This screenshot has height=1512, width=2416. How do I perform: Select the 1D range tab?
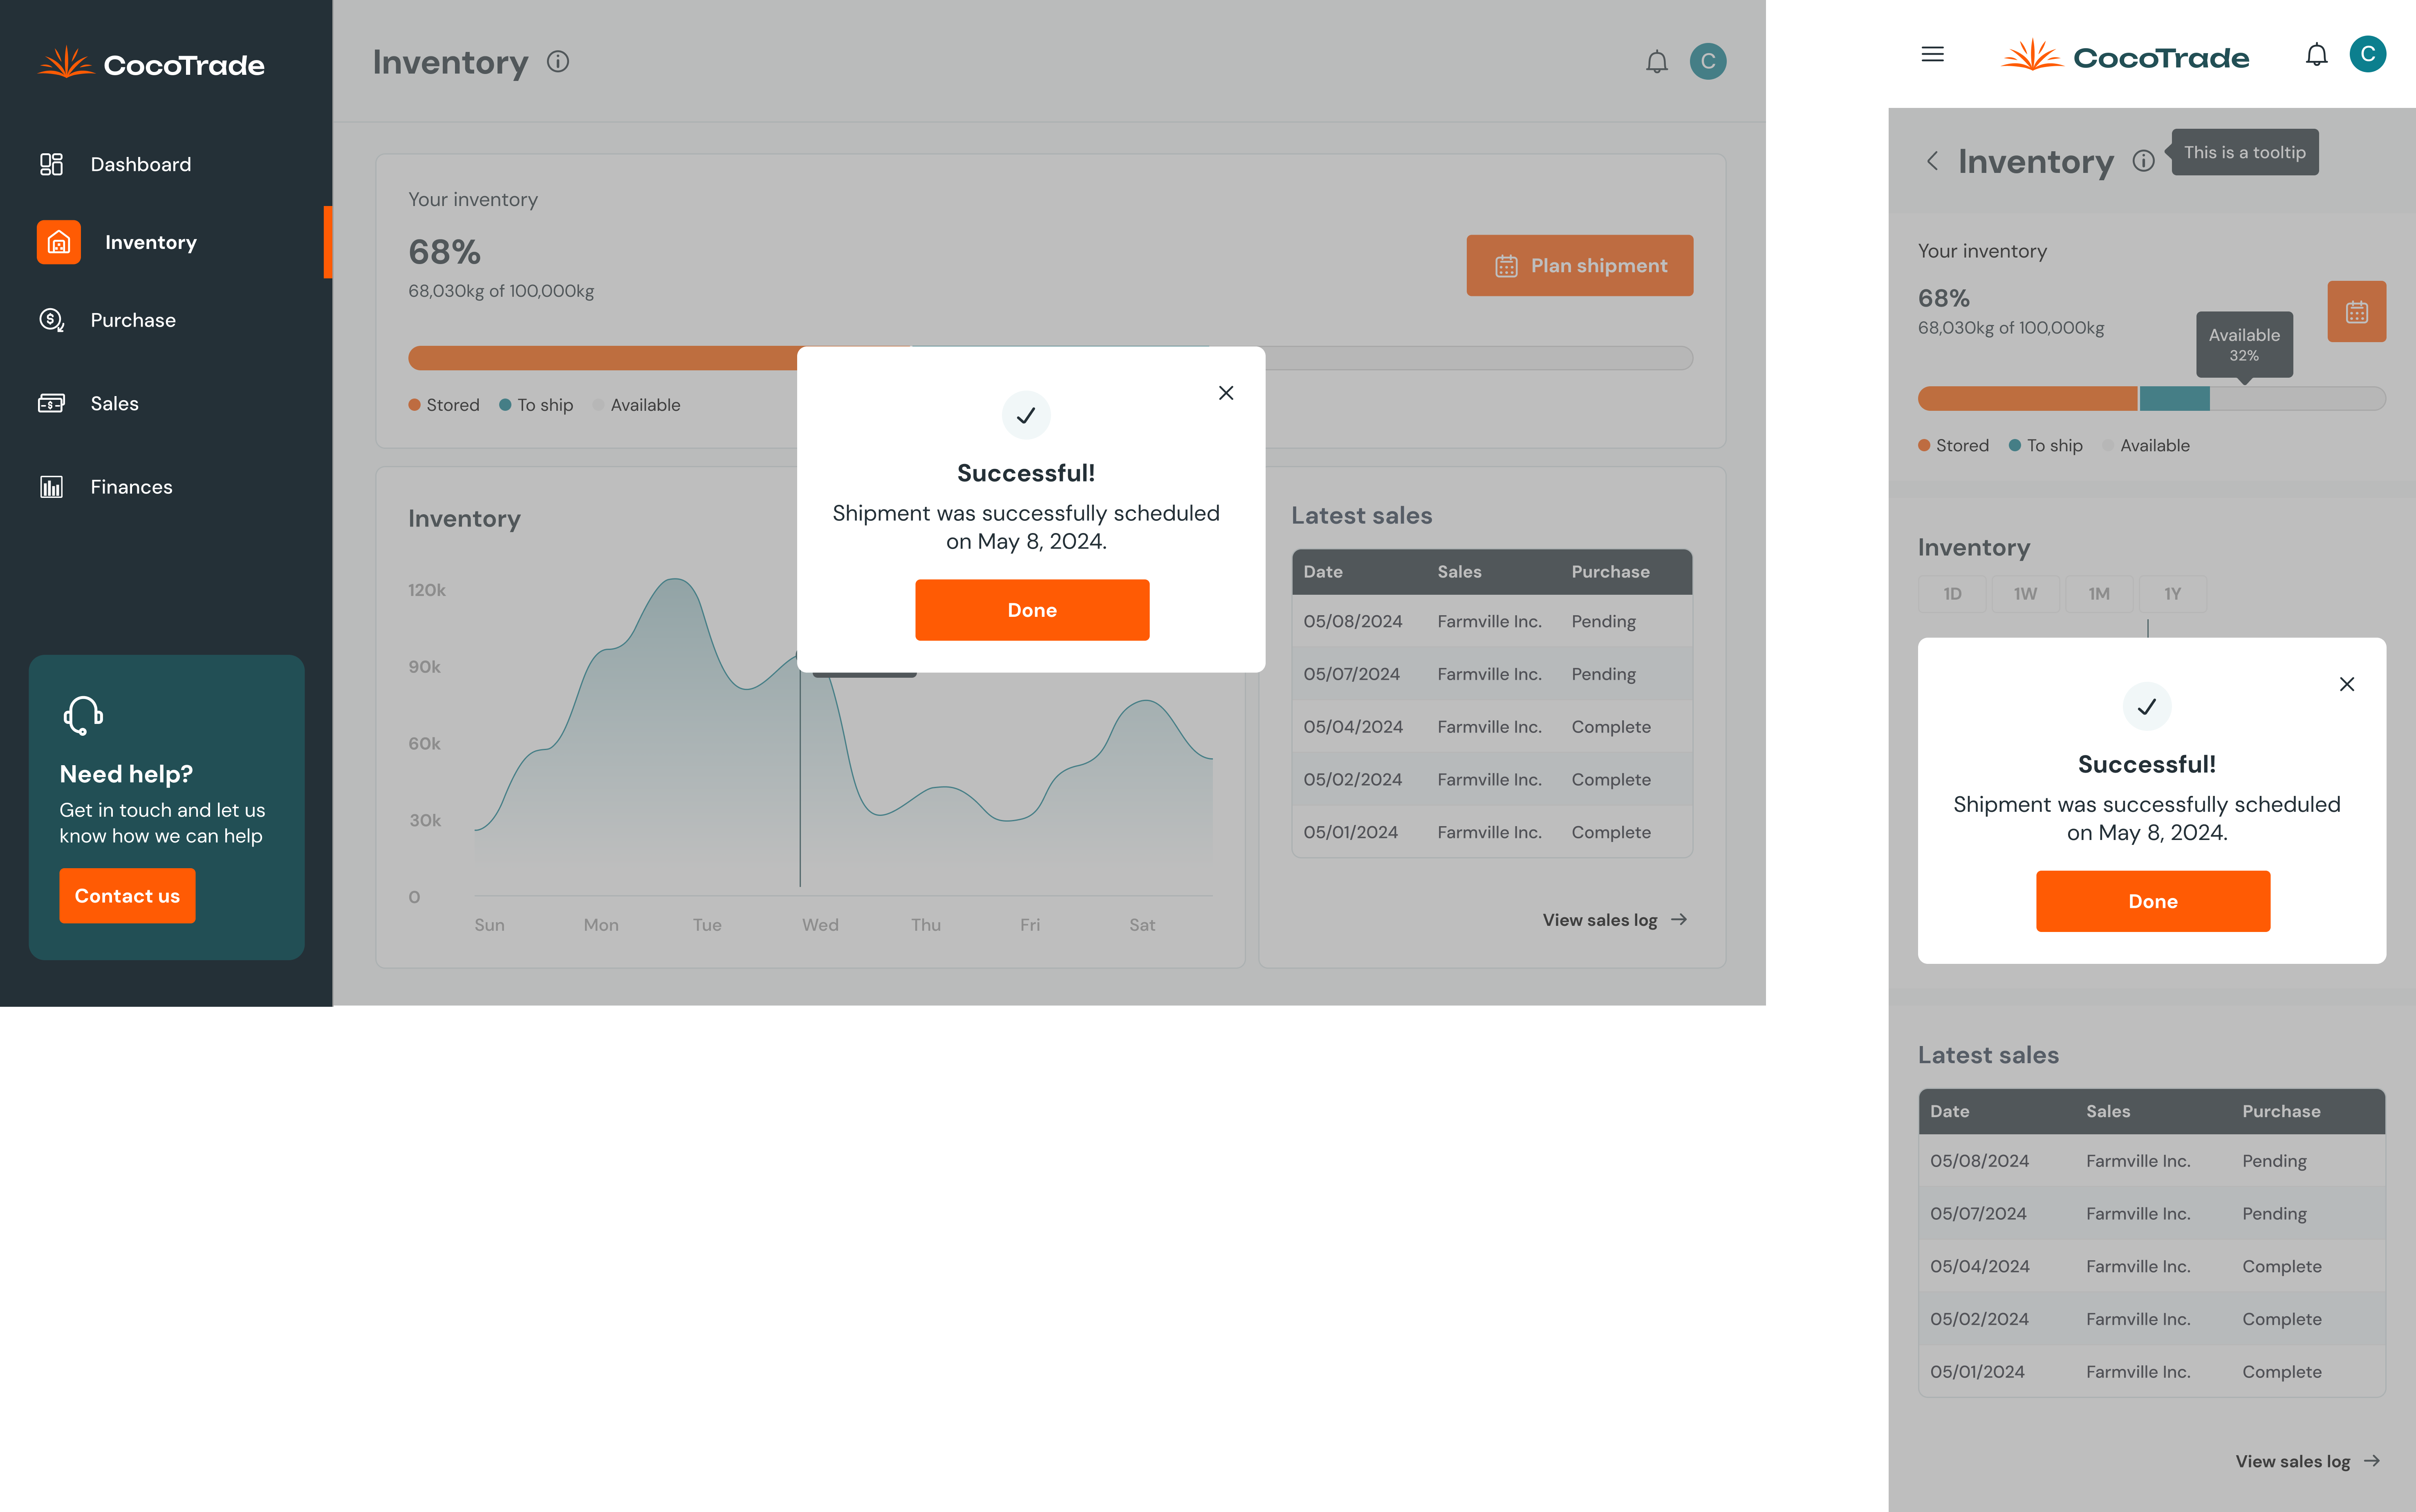tap(1952, 594)
